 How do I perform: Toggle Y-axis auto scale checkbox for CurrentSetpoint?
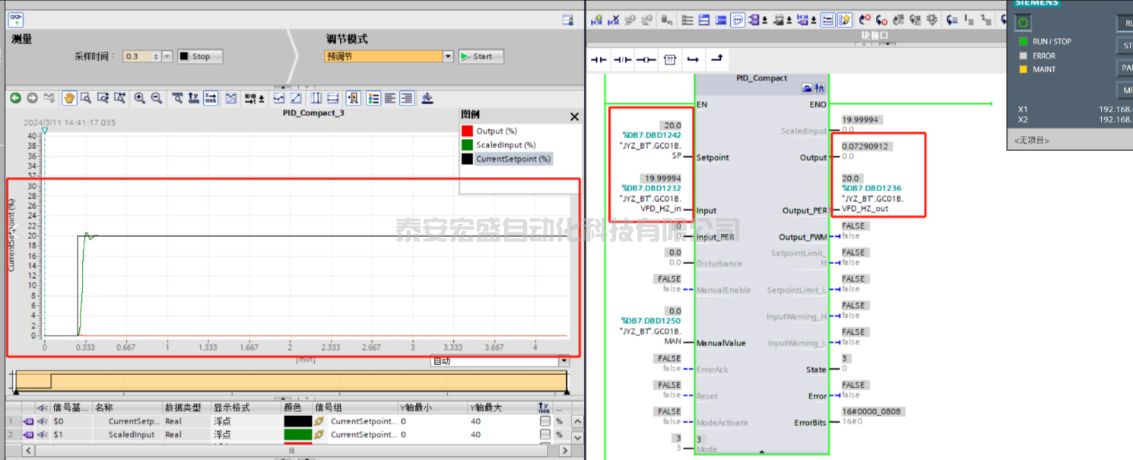pos(544,421)
